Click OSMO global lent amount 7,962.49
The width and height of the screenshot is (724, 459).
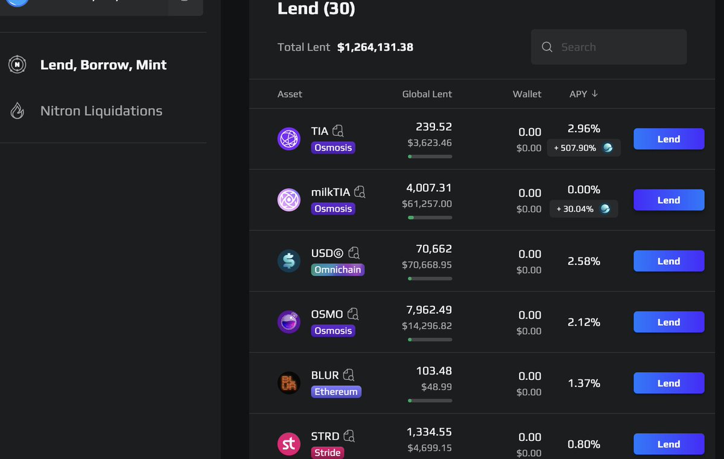tap(429, 309)
